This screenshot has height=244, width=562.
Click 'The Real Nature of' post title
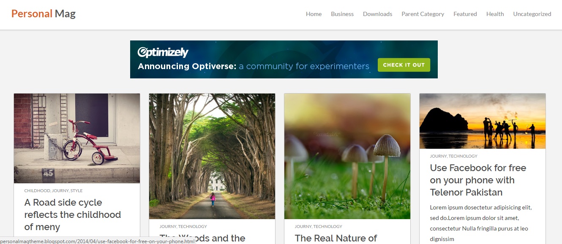(336, 239)
